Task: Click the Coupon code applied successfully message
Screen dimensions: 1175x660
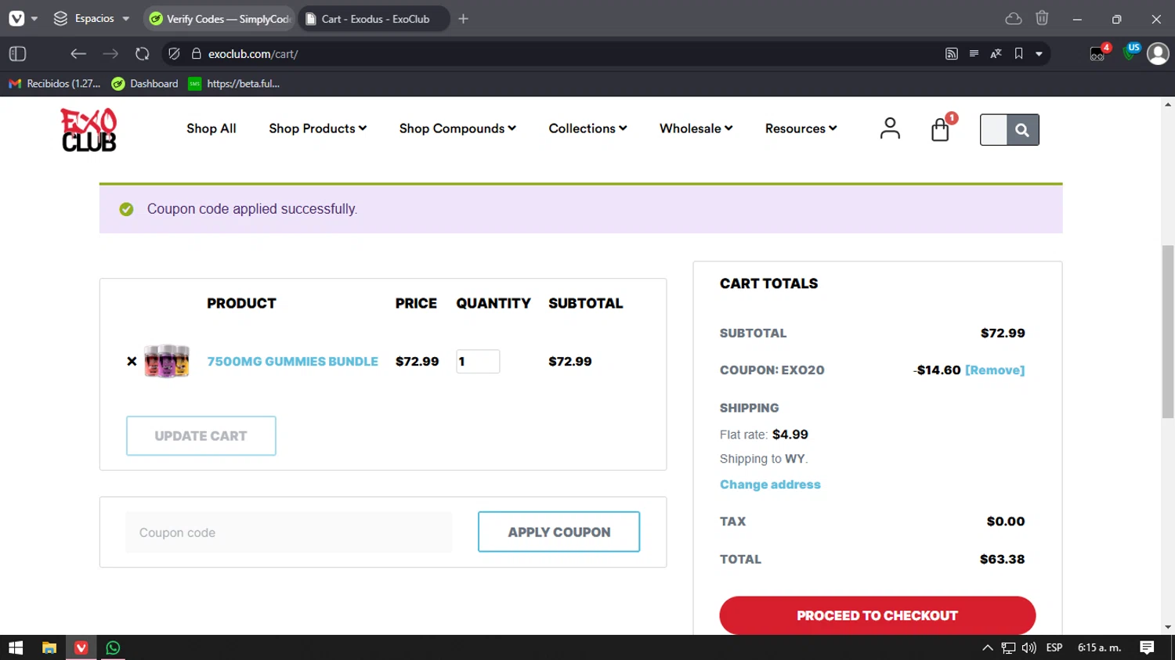Action: click(x=251, y=209)
